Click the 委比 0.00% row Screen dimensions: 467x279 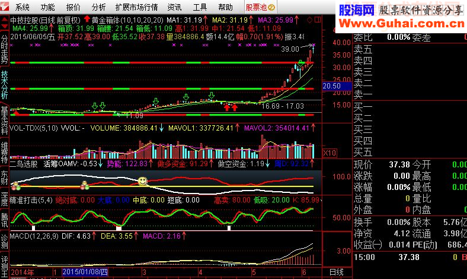click(x=382, y=37)
